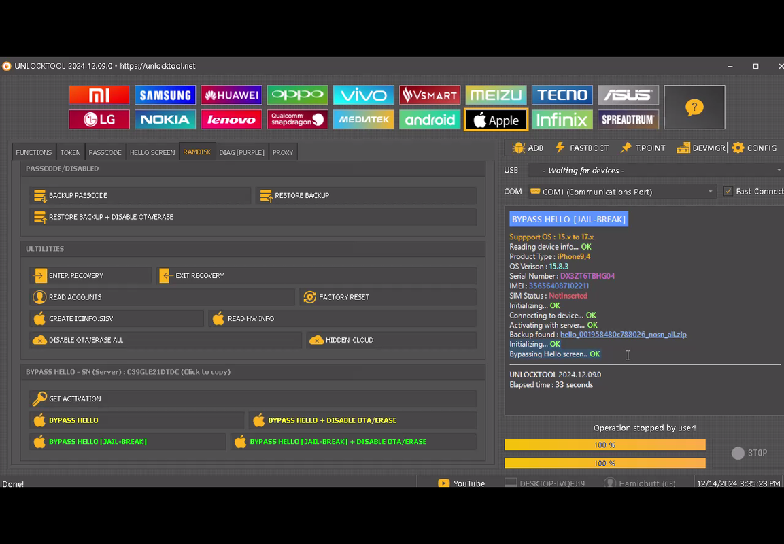Select the MediaTek brand logo
Screen dimensions: 784x544
pyautogui.click(x=364, y=120)
